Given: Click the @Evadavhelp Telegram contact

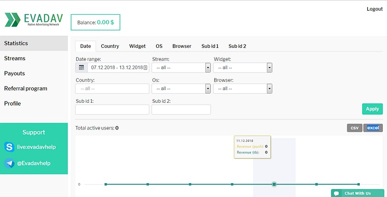Looking at the screenshot, I should [34, 163].
